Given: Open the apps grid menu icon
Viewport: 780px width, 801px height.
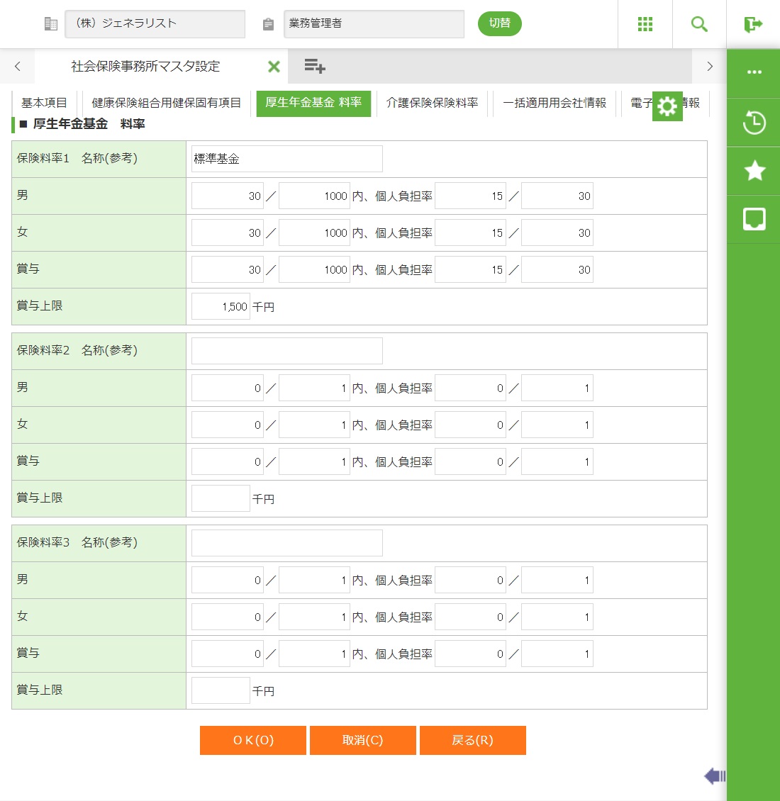Looking at the screenshot, I should [645, 24].
